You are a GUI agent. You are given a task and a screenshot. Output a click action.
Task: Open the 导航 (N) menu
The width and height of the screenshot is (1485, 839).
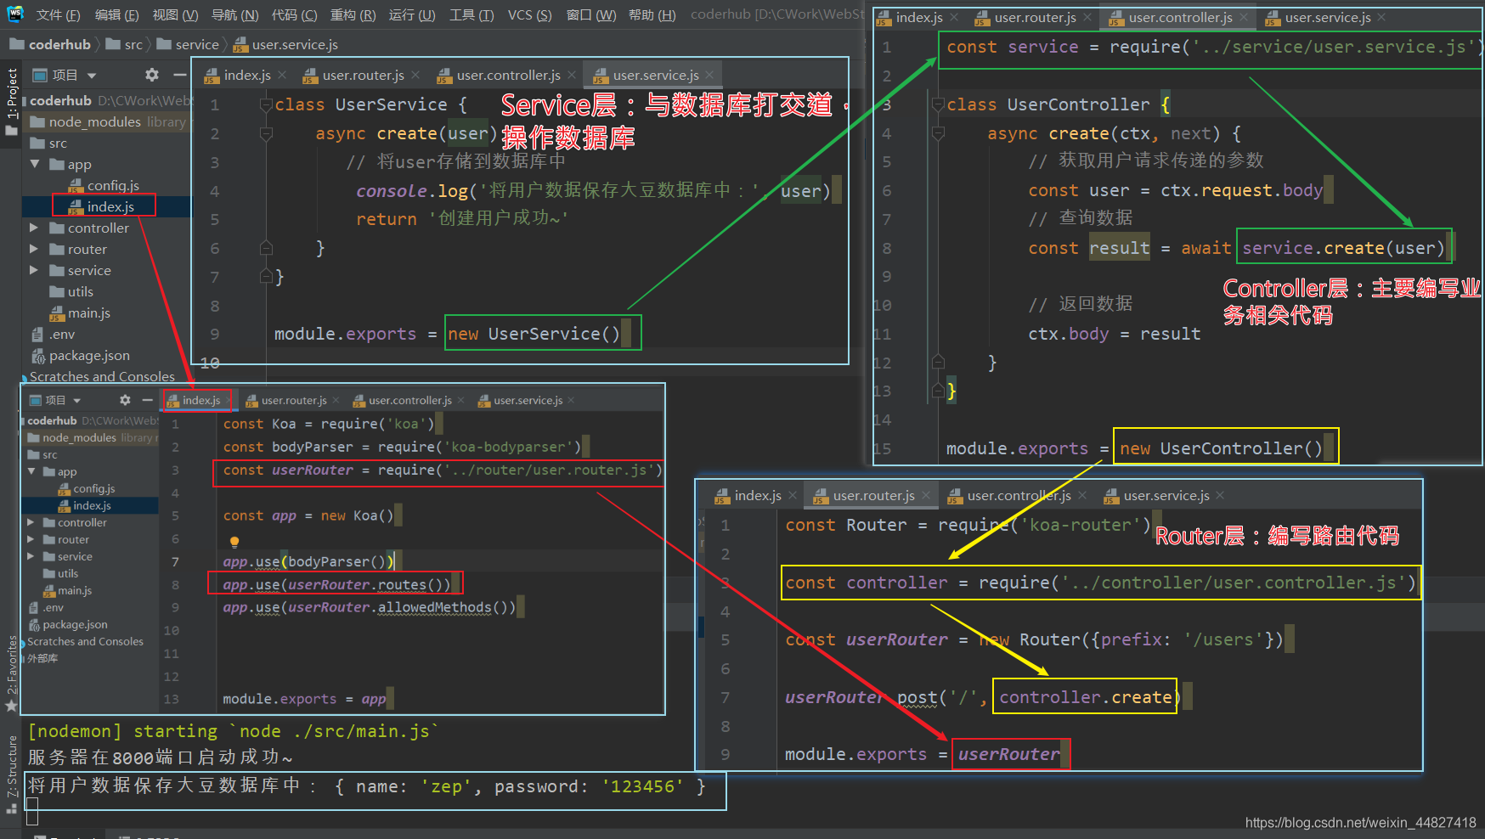[234, 15]
